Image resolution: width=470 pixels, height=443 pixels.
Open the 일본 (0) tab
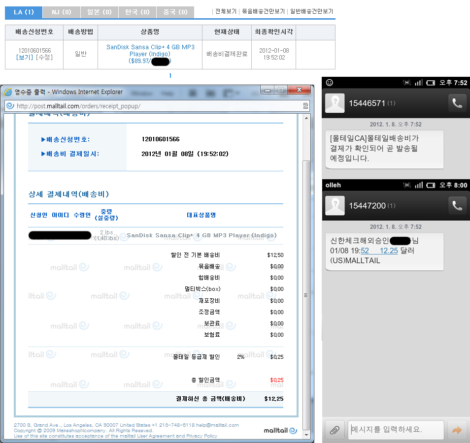pos(99,12)
